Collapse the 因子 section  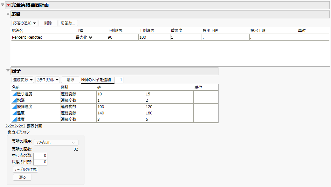[8, 71]
